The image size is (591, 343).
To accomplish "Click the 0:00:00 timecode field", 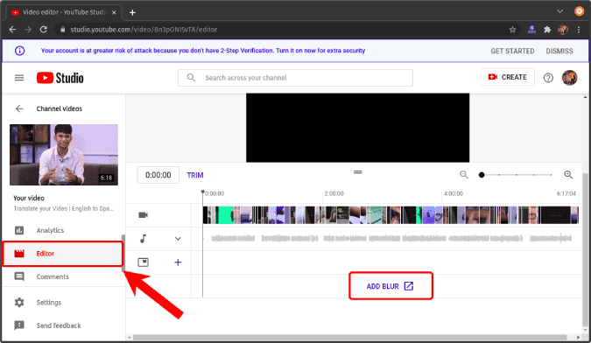I will (158, 175).
